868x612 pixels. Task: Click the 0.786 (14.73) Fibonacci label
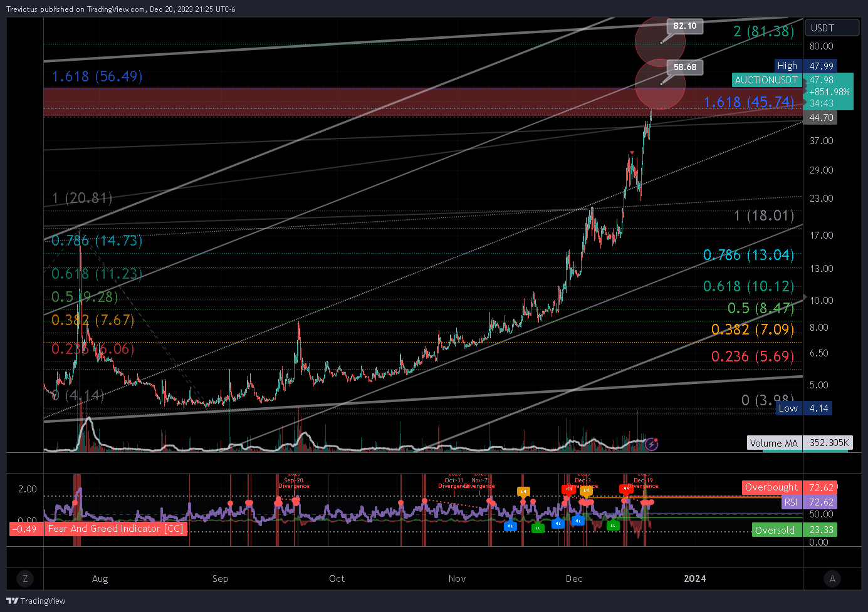pos(97,240)
